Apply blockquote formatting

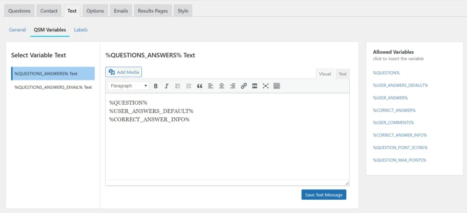(200, 86)
